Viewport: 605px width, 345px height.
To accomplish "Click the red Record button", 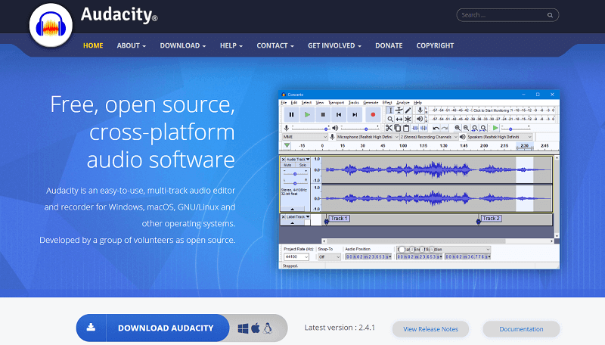I will pos(373,114).
